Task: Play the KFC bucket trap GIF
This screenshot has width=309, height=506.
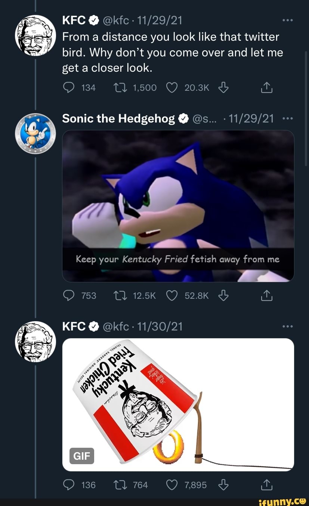Action: point(178,405)
